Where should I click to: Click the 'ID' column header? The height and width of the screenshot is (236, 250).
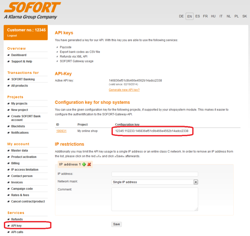pyautogui.click(x=57, y=124)
